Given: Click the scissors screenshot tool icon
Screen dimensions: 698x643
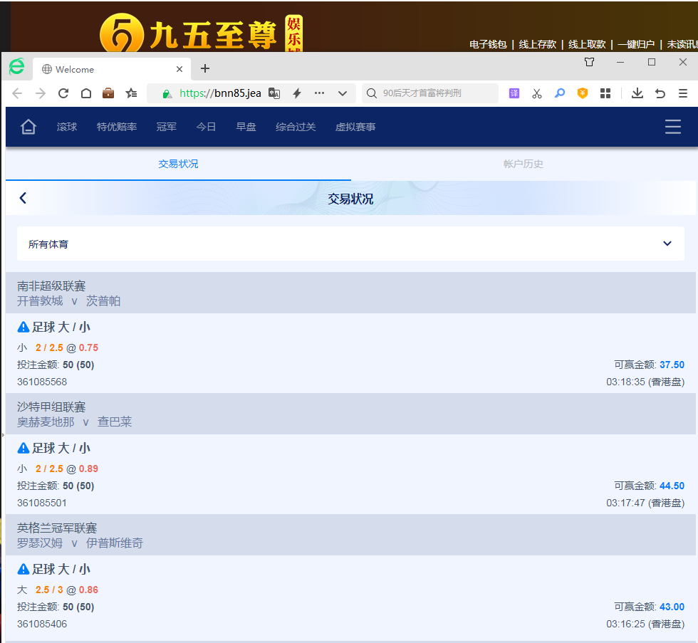Looking at the screenshot, I should coord(537,93).
